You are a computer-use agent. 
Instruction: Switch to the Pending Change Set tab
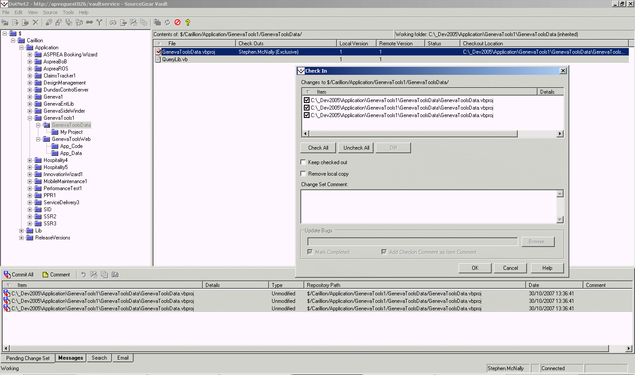point(28,358)
